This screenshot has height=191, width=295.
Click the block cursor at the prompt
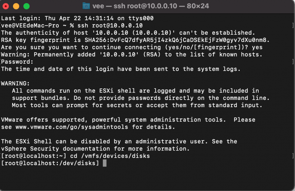point(105,163)
